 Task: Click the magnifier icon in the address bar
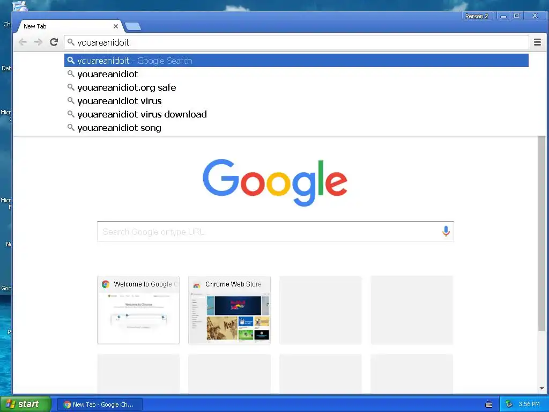(71, 42)
